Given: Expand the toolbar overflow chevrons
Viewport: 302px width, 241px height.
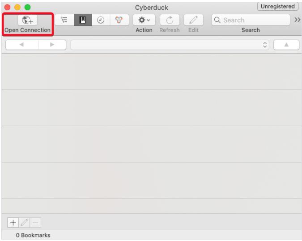Looking at the screenshot, I should tap(297, 20).
